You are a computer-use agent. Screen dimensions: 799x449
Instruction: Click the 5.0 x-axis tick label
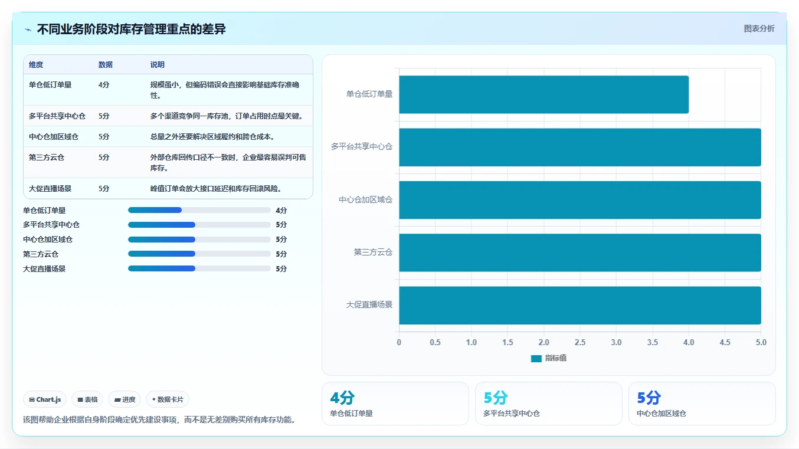coord(761,343)
